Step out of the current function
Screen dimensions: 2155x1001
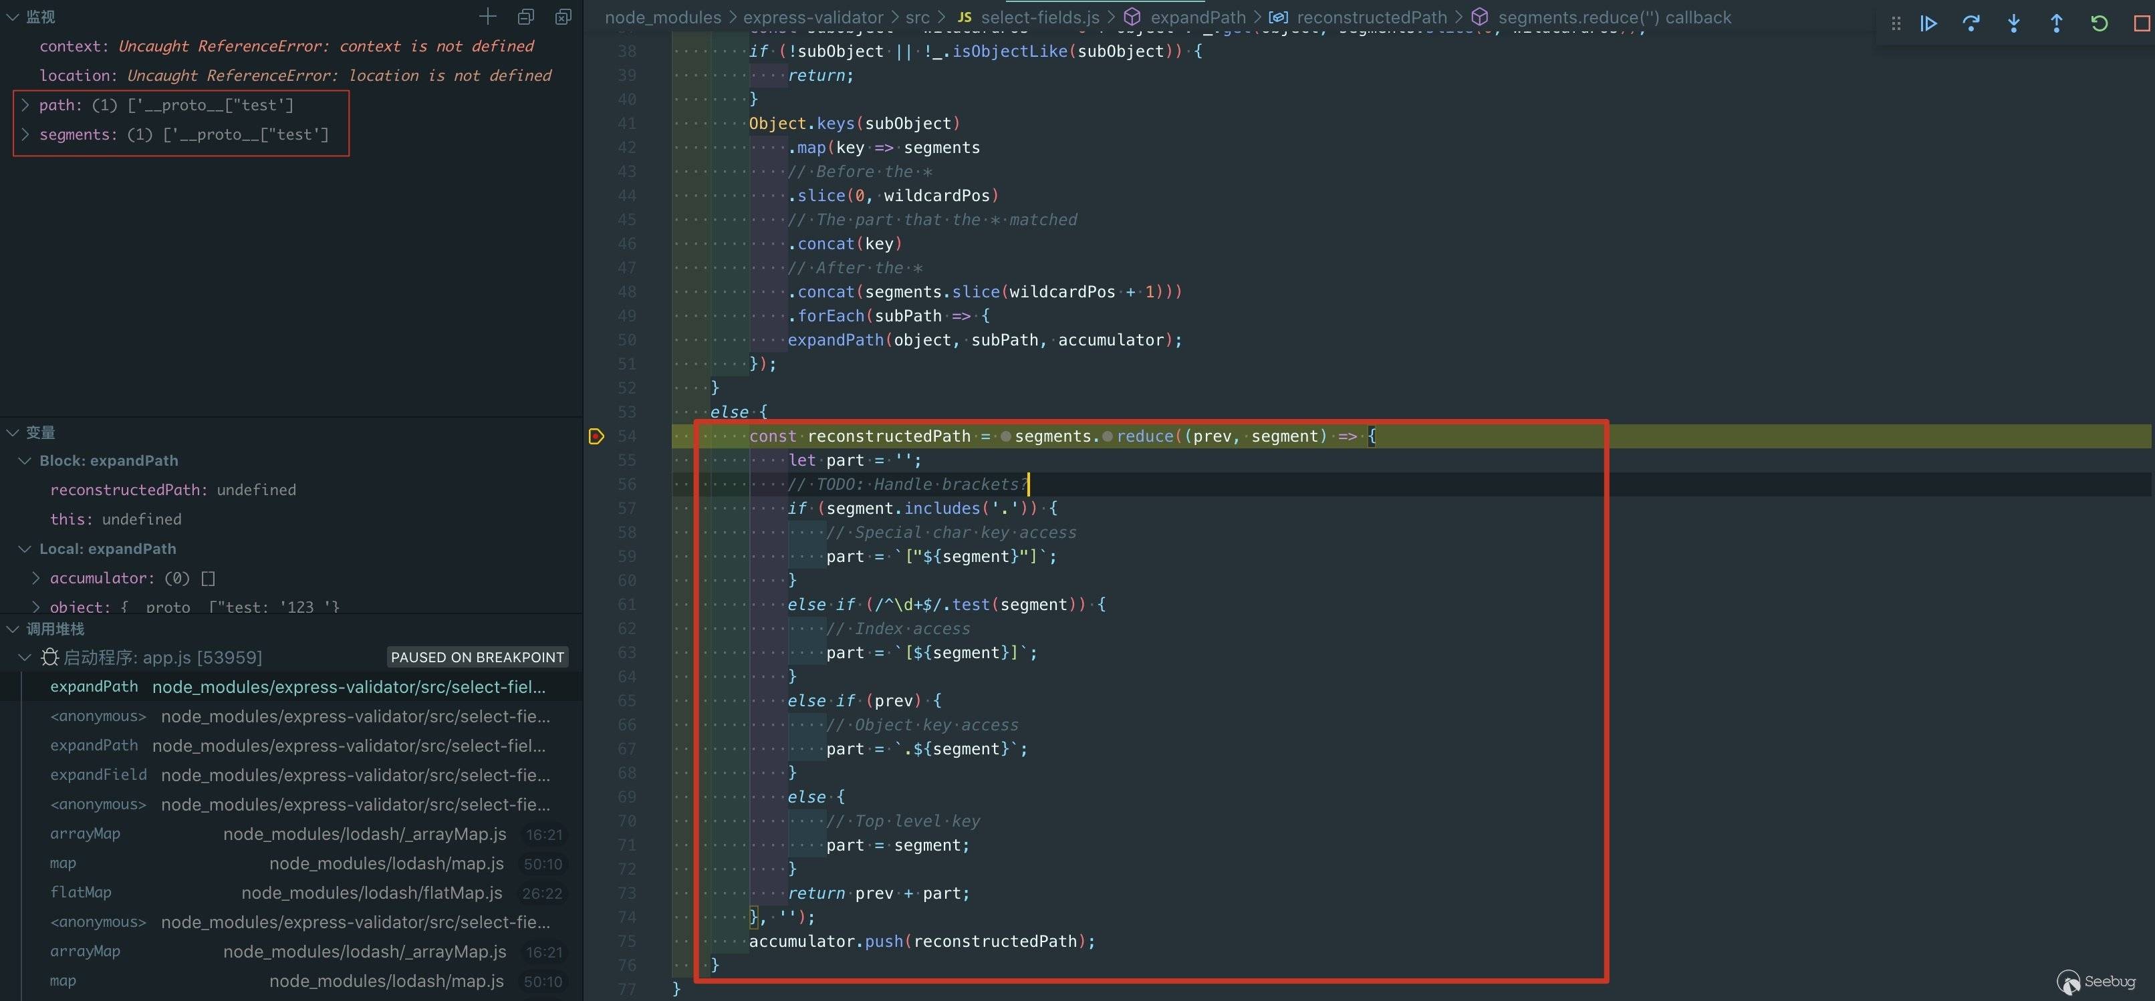pyautogui.click(x=2057, y=23)
